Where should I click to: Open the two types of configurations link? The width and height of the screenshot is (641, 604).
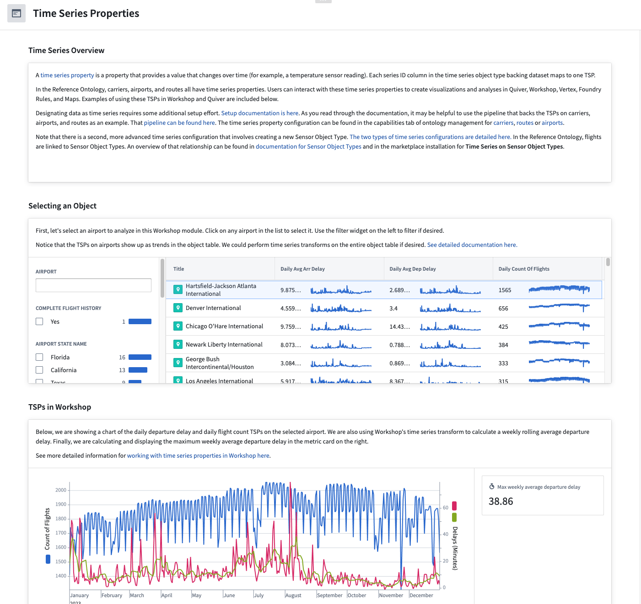[x=430, y=137]
